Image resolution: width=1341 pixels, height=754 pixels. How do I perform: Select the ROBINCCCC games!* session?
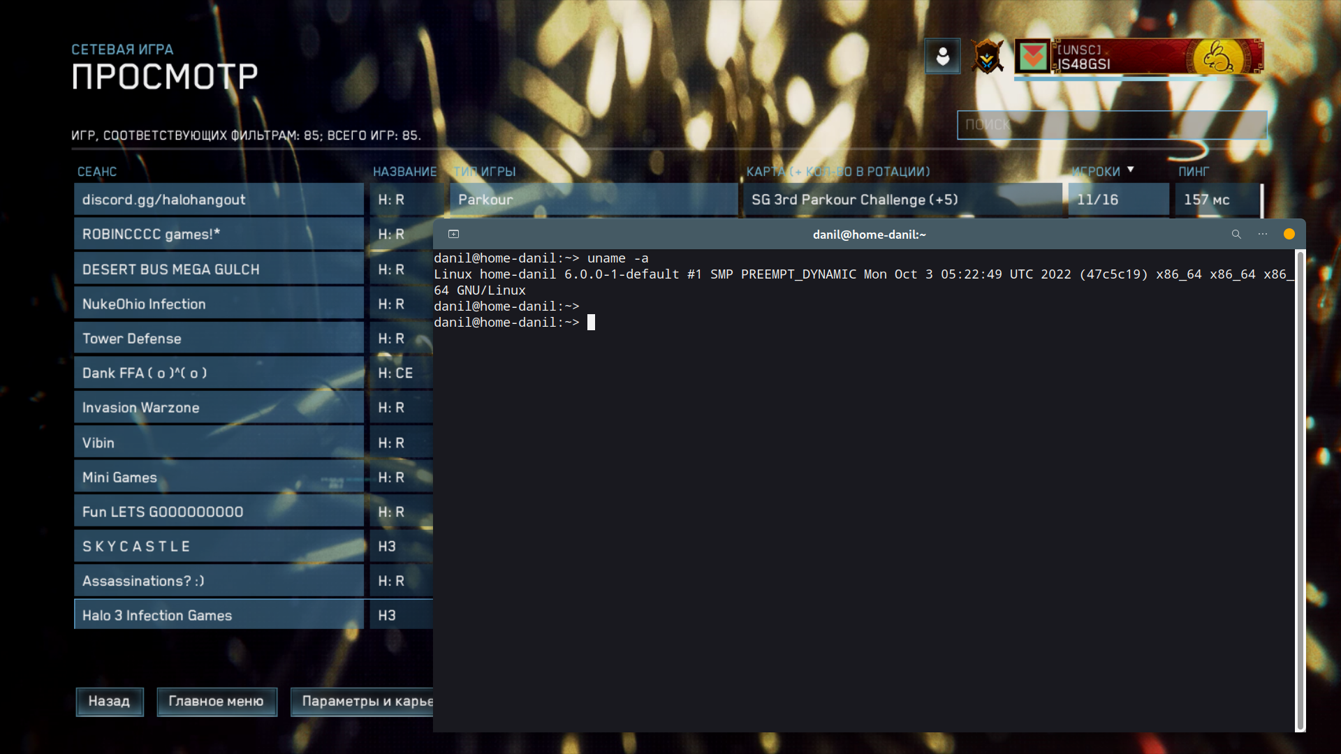tap(219, 235)
